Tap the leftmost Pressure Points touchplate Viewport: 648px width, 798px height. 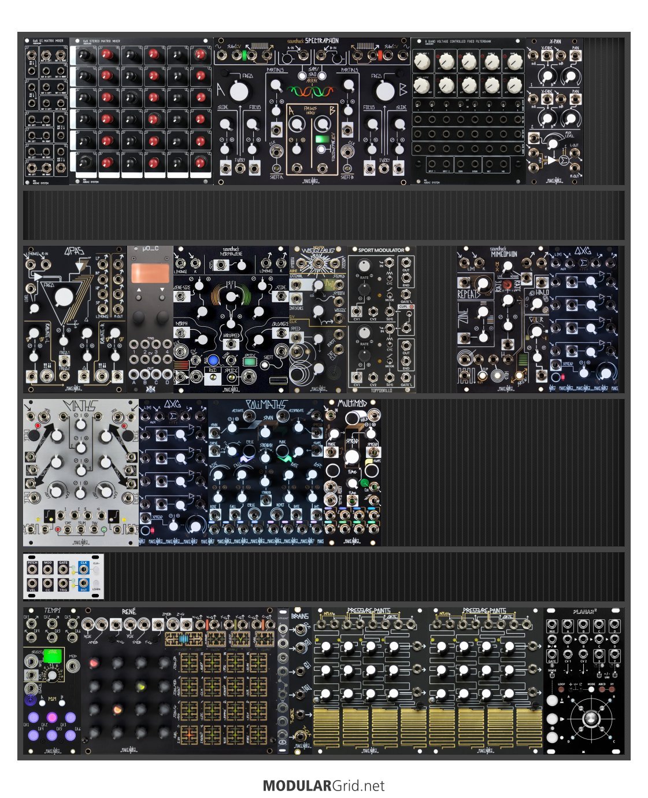pos(327,727)
